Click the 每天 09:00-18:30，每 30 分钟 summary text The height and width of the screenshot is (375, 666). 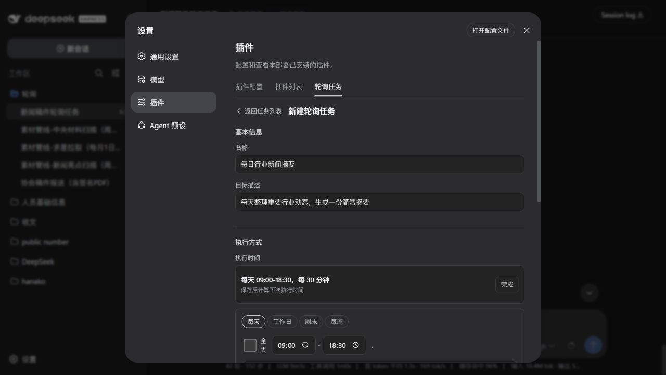(285, 280)
